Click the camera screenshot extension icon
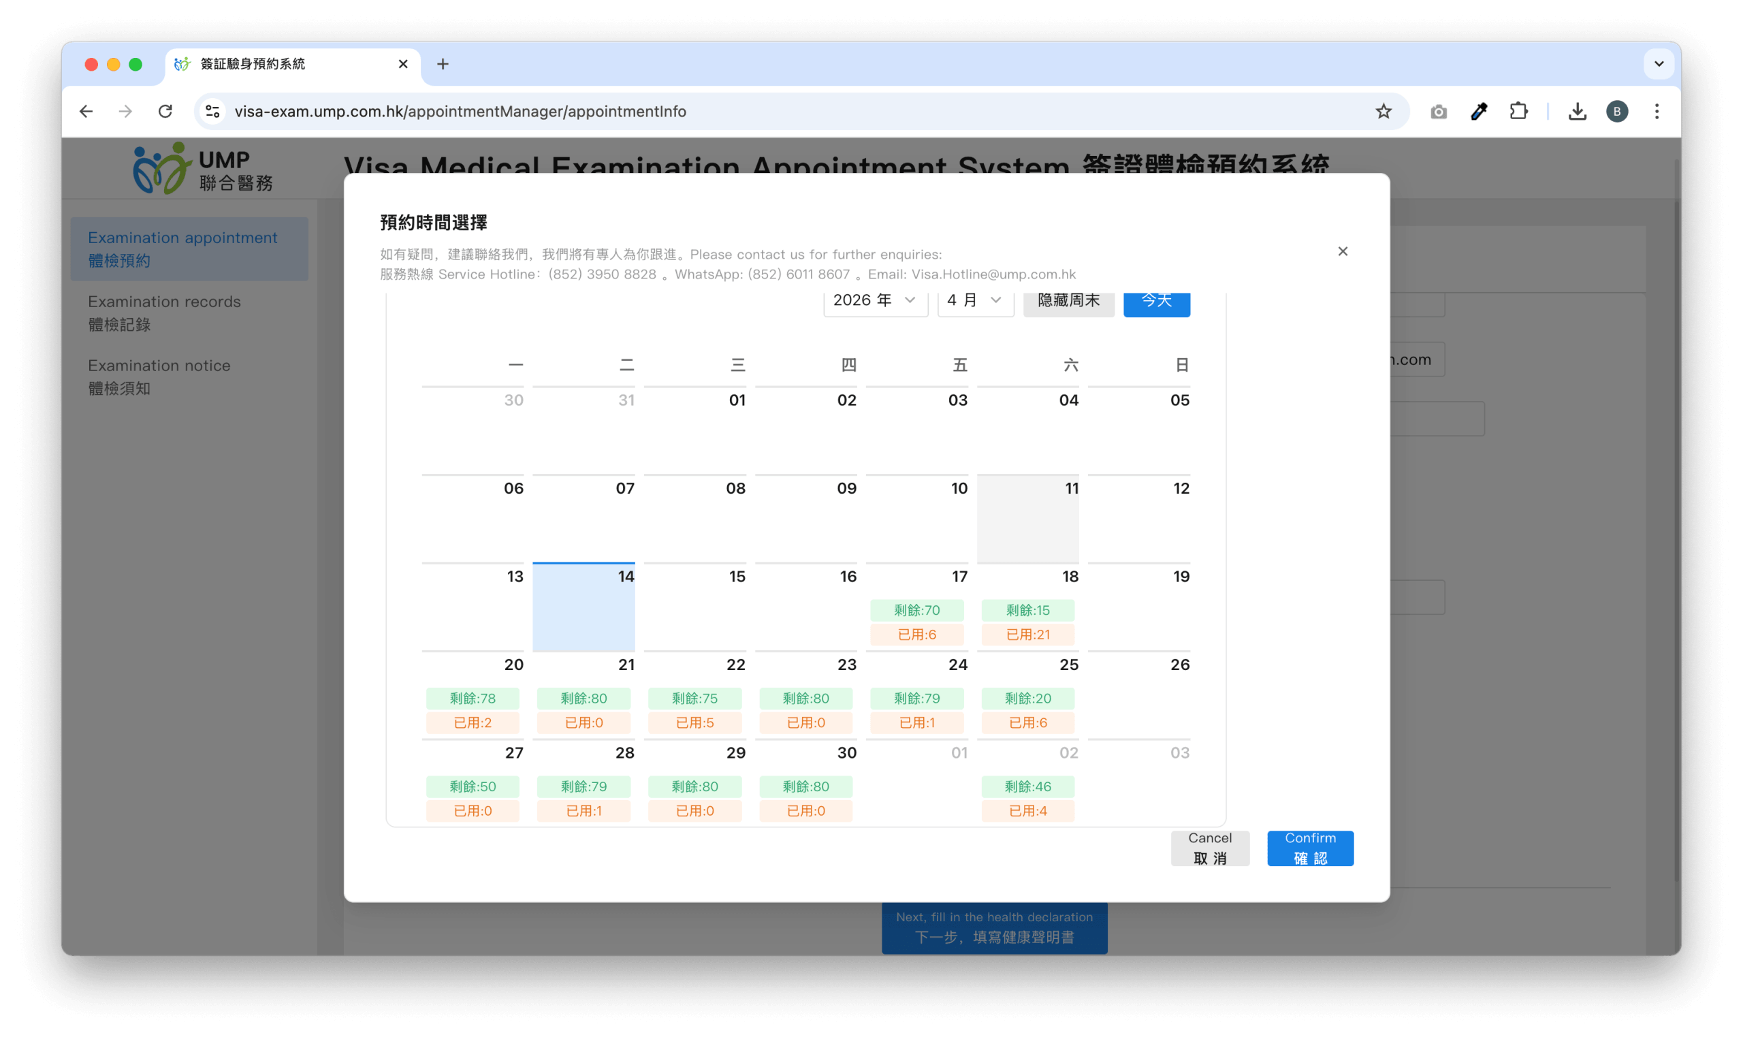Image resolution: width=1743 pixels, height=1037 pixels. [x=1439, y=111]
